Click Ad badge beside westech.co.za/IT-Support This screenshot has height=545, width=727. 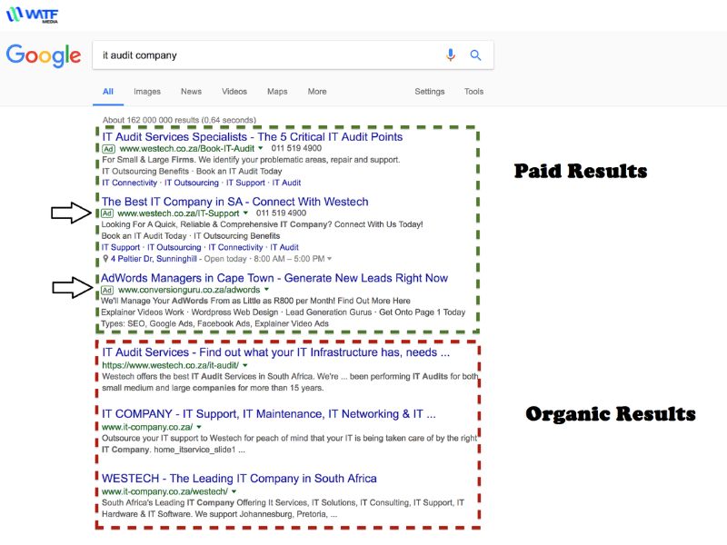click(107, 213)
